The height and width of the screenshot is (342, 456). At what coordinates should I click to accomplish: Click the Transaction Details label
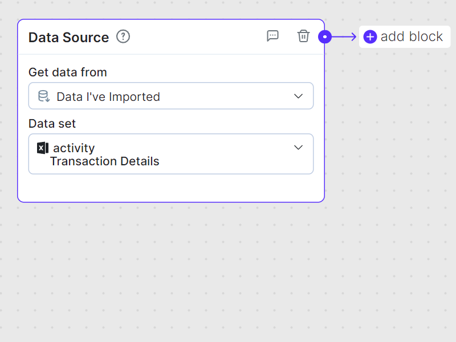tap(104, 161)
